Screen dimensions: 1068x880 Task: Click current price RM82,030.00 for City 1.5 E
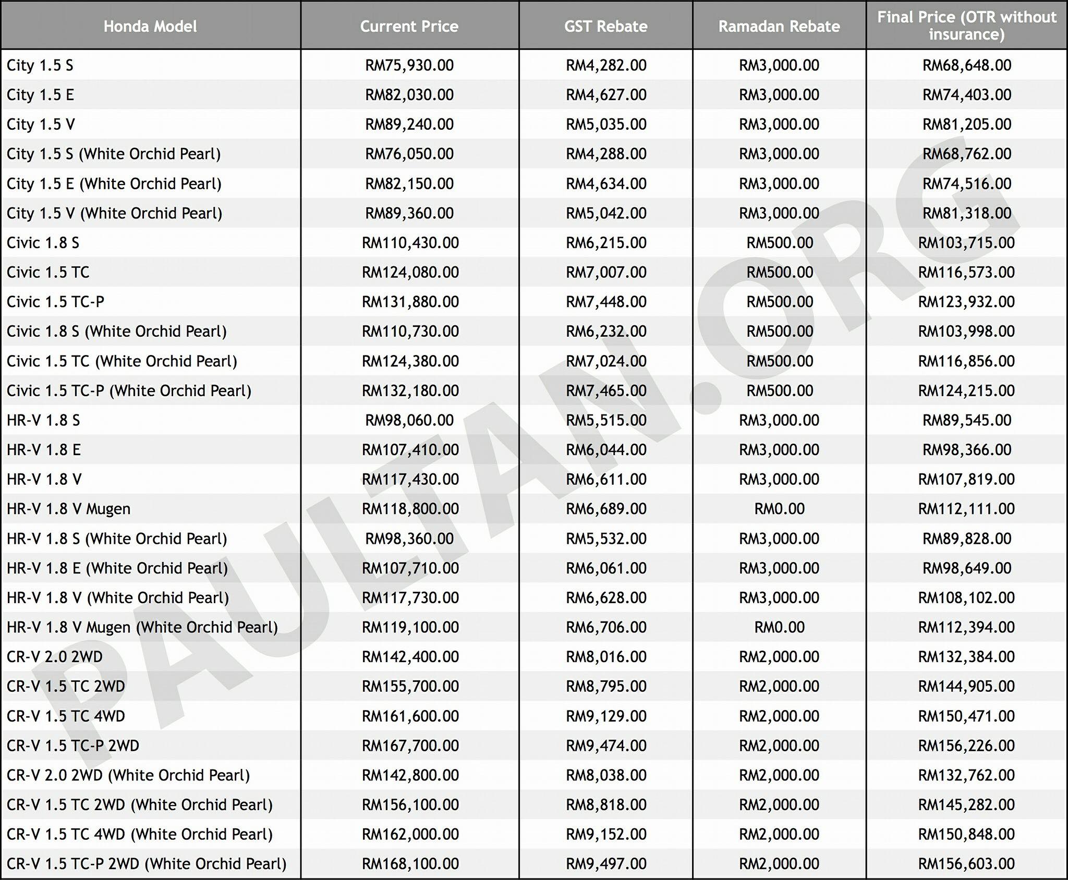409,95
